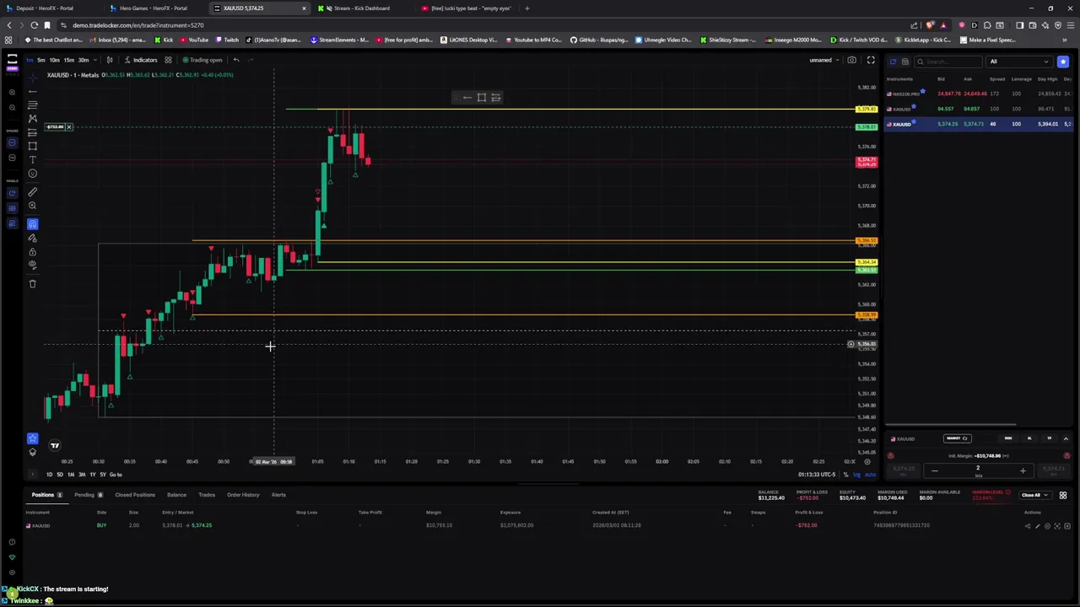Select the text drawing tool
Image resolution: width=1080 pixels, height=607 pixels.
(x=33, y=159)
